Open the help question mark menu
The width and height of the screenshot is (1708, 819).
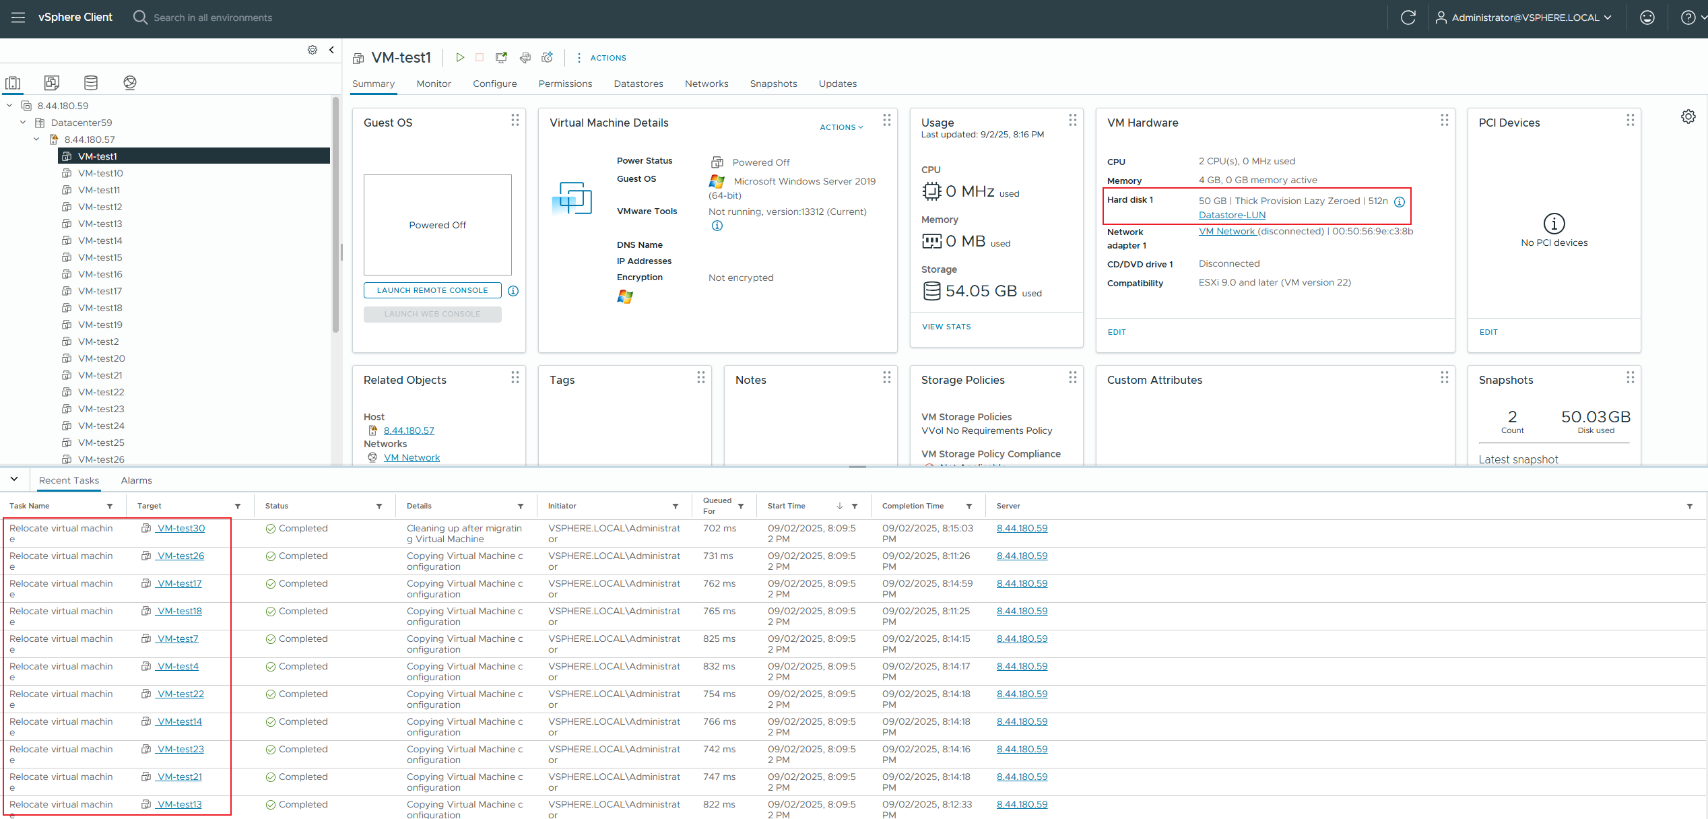(1688, 18)
